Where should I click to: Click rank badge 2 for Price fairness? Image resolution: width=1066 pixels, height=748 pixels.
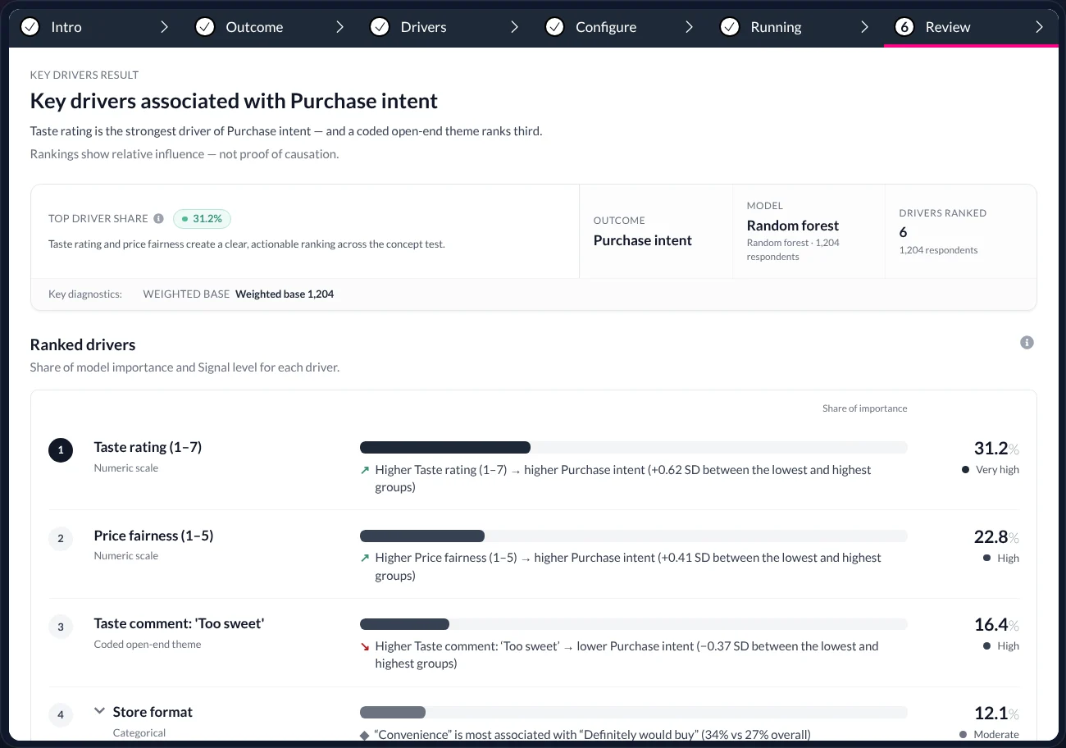[61, 539]
